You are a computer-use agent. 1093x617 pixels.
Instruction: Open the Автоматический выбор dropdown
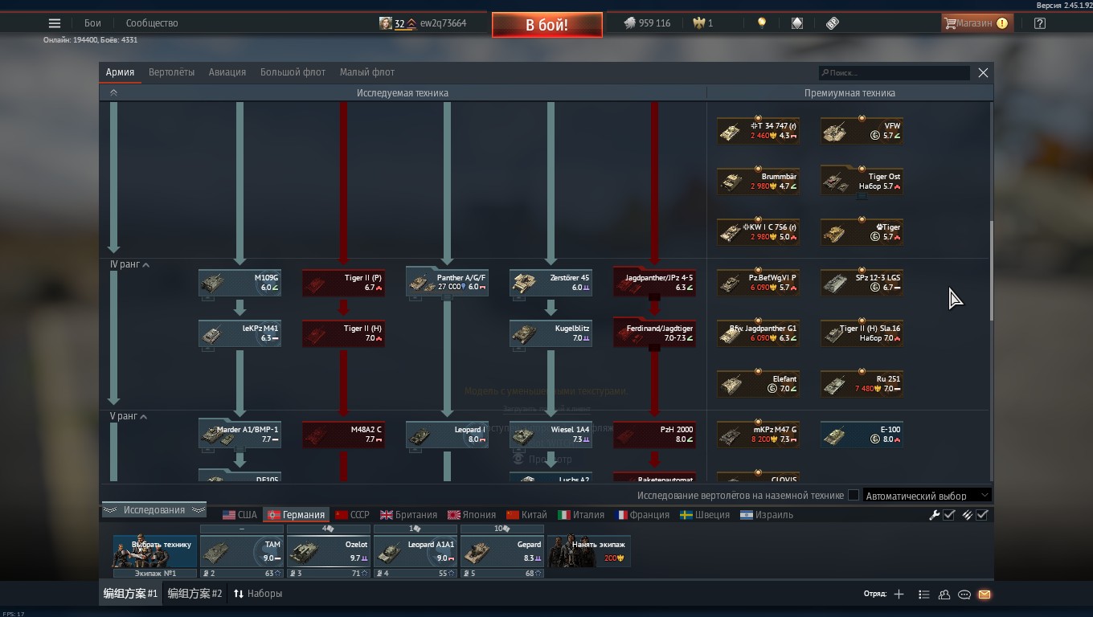927,496
